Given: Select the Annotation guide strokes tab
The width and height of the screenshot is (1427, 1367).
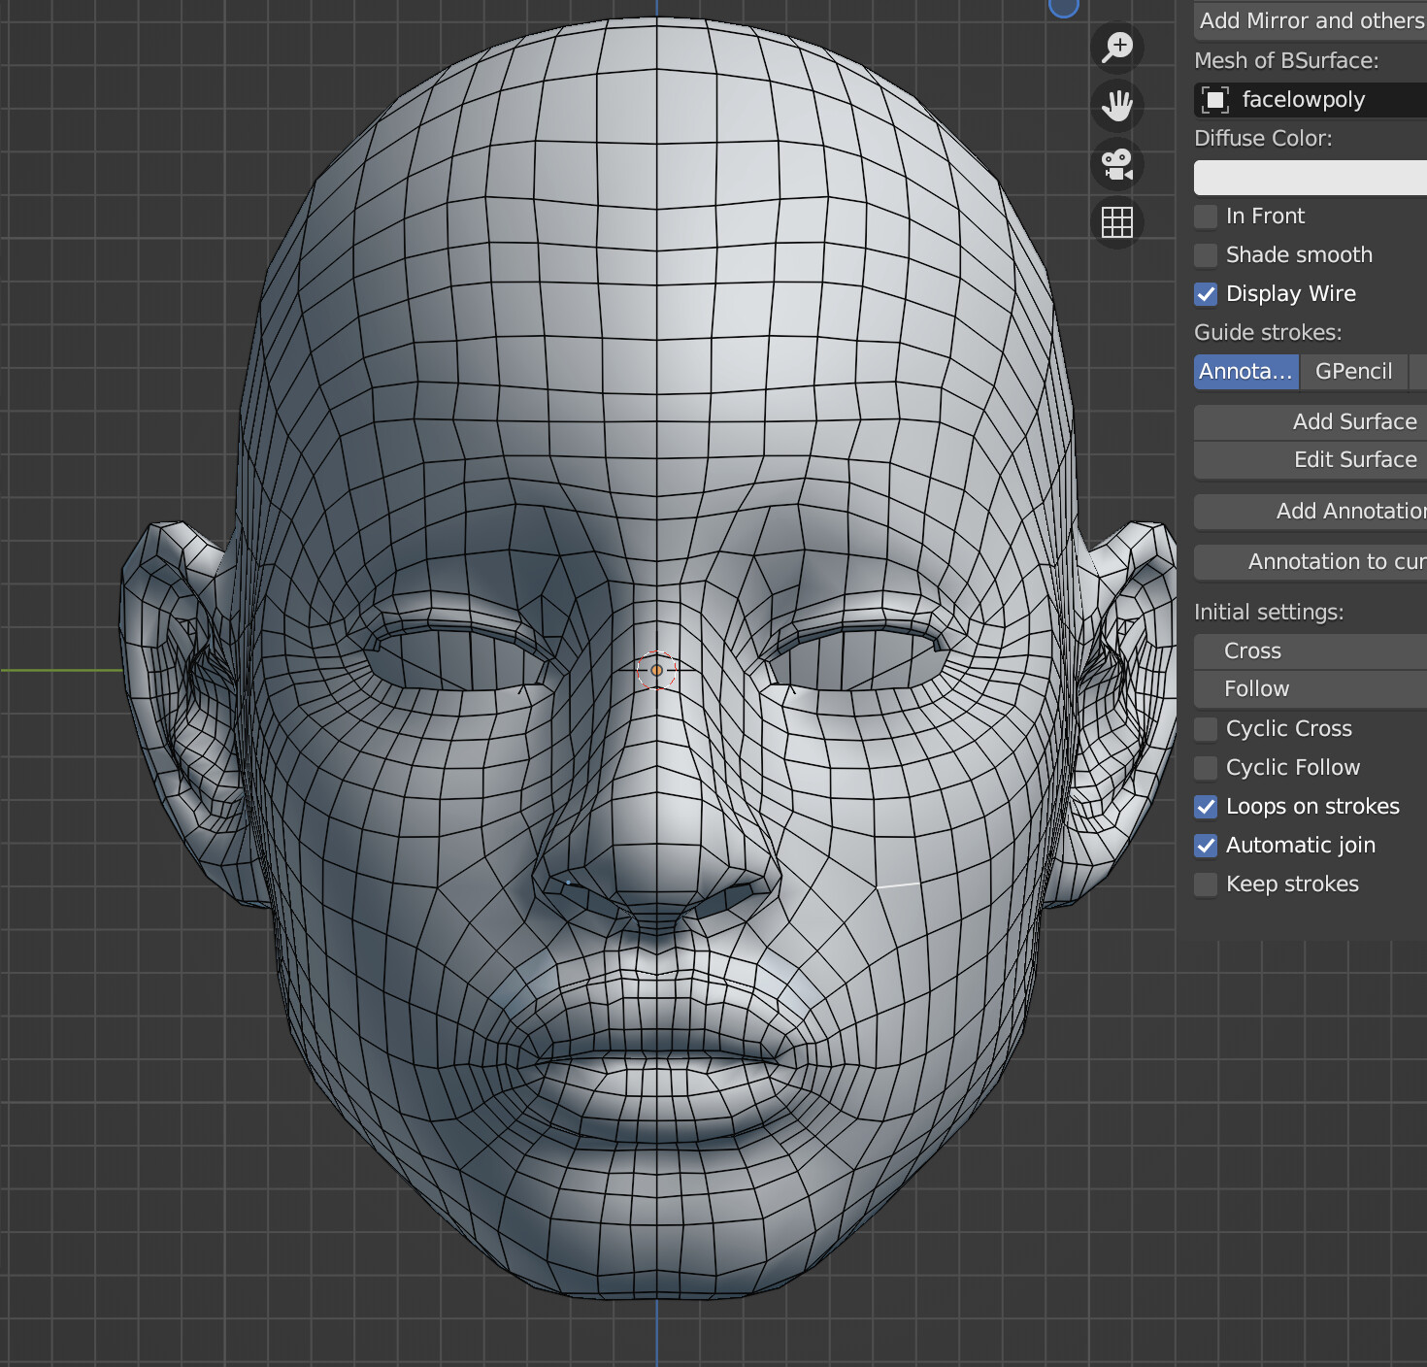Looking at the screenshot, I should coord(1246,372).
